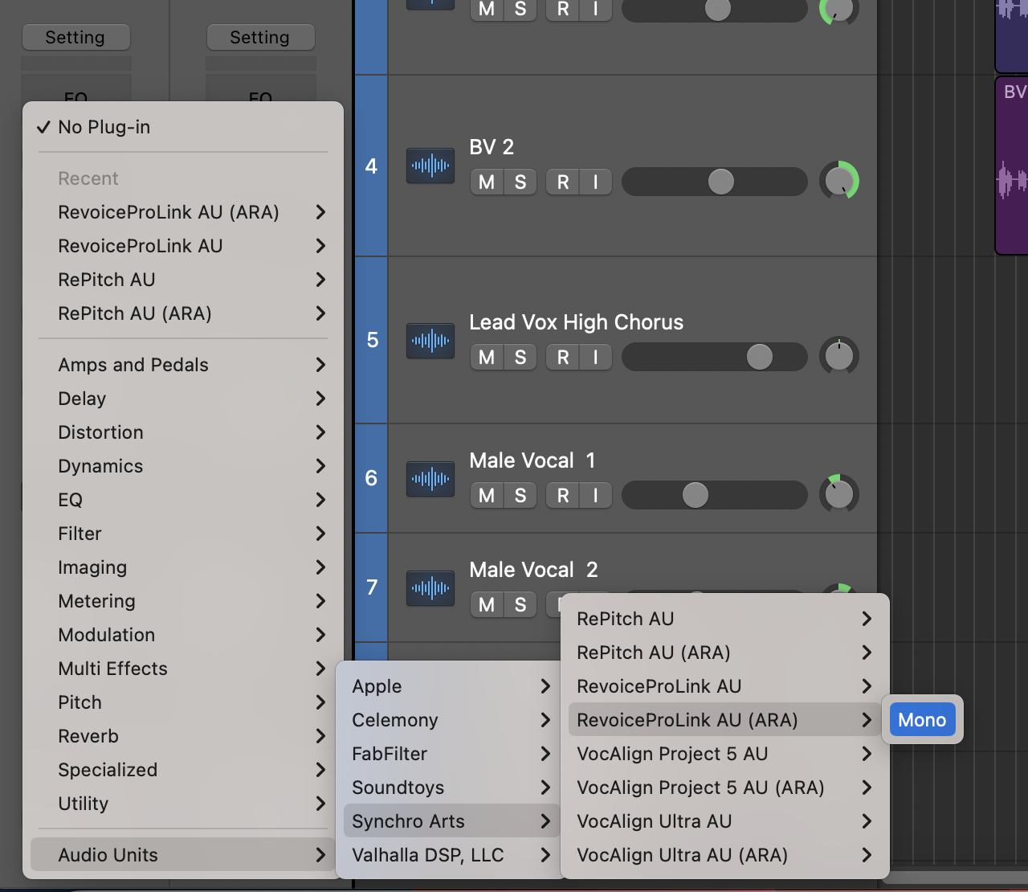Solo the Lead Vox High Chorus track
Viewport: 1028px width, 892px height.
[x=520, y=358]
